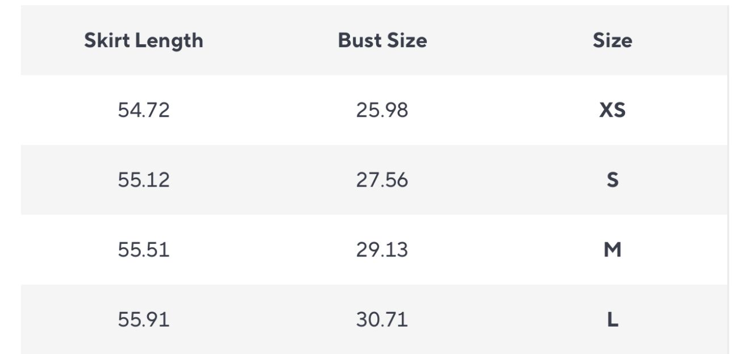Image resolution: width=750 pixels, height=354 pixels.
Task: Click the 54.72 skirt length value
Action: (x=144, y=110)
